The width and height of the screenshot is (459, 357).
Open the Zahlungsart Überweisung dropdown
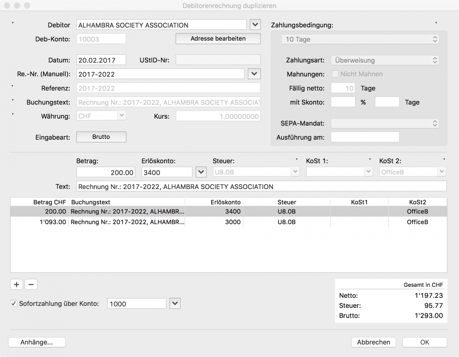pos(385,60)
